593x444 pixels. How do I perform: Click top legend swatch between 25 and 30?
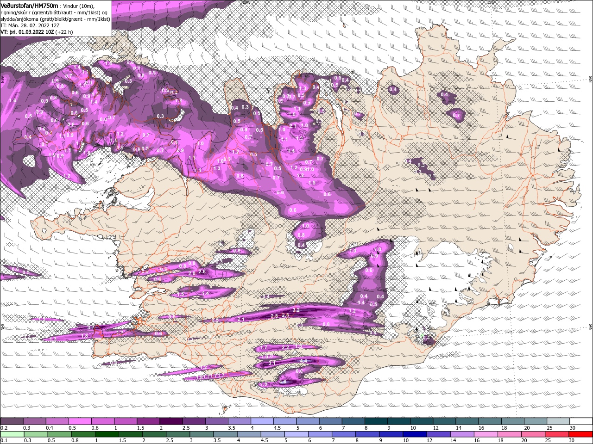(559, 421)
